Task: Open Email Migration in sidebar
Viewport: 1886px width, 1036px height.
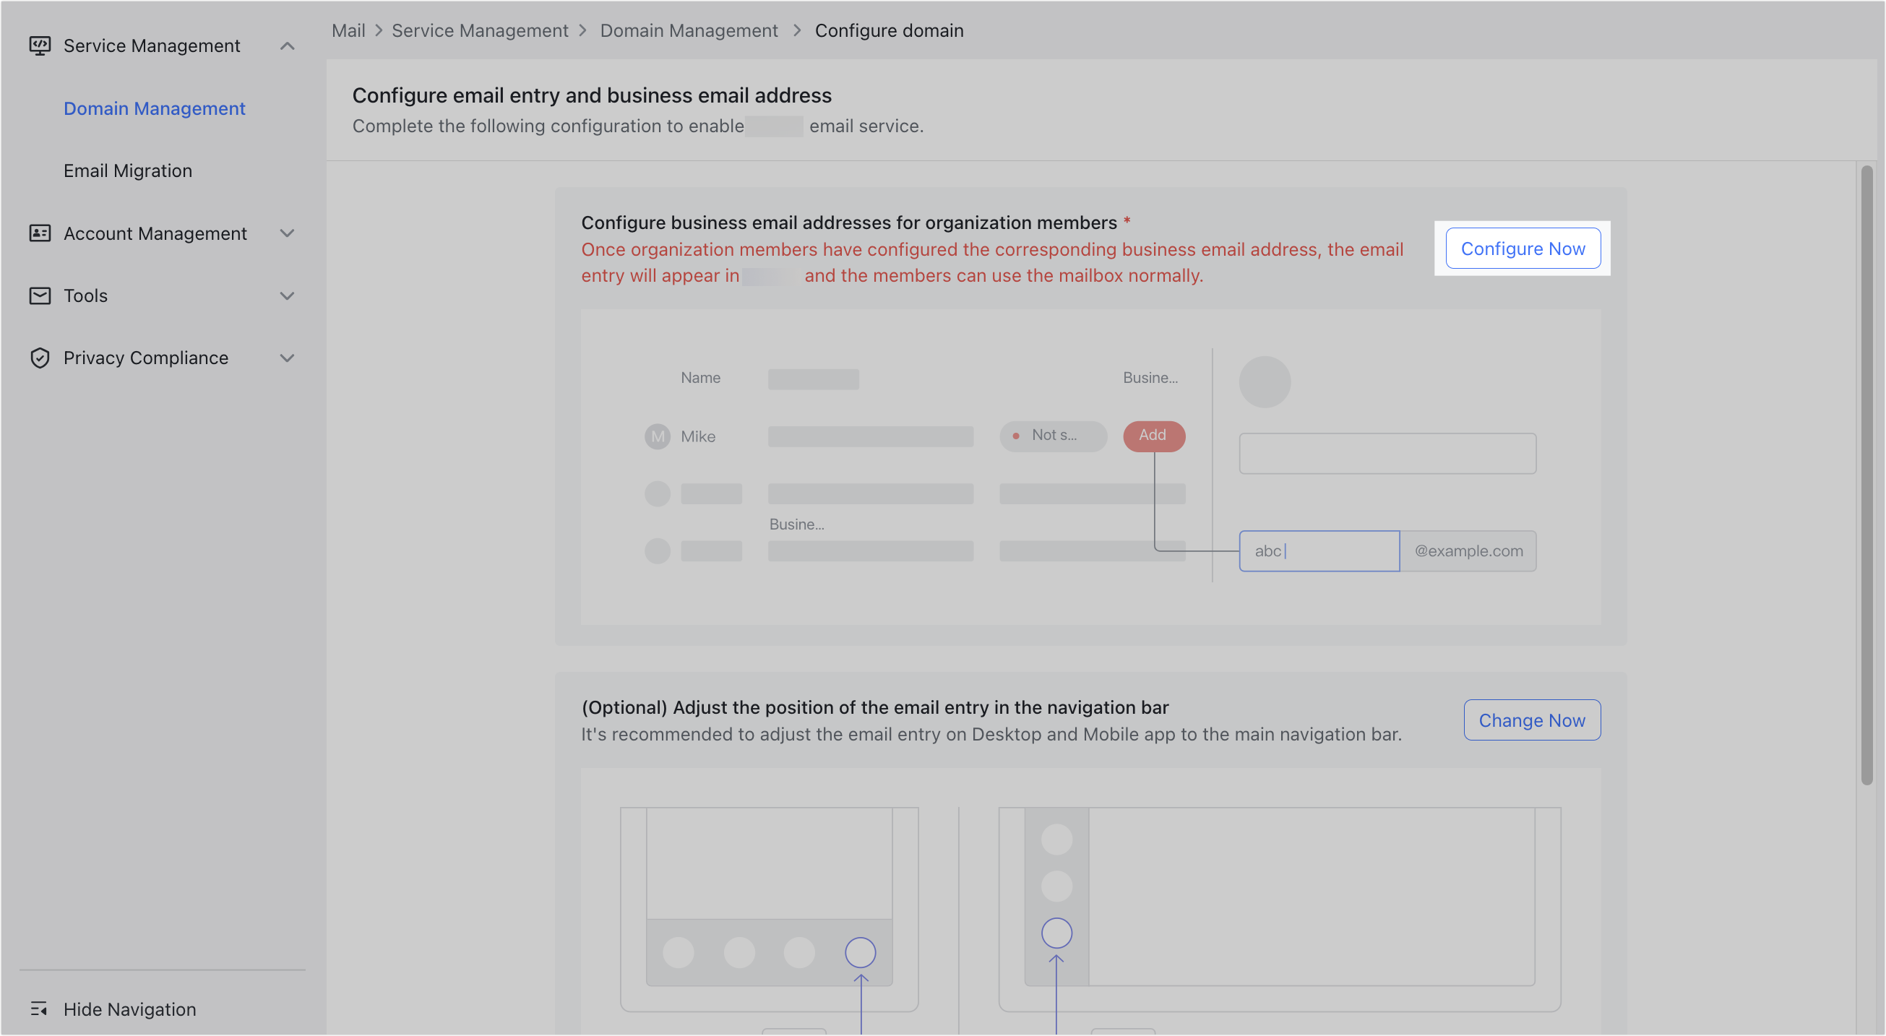Action: click(x=128, y=170)
